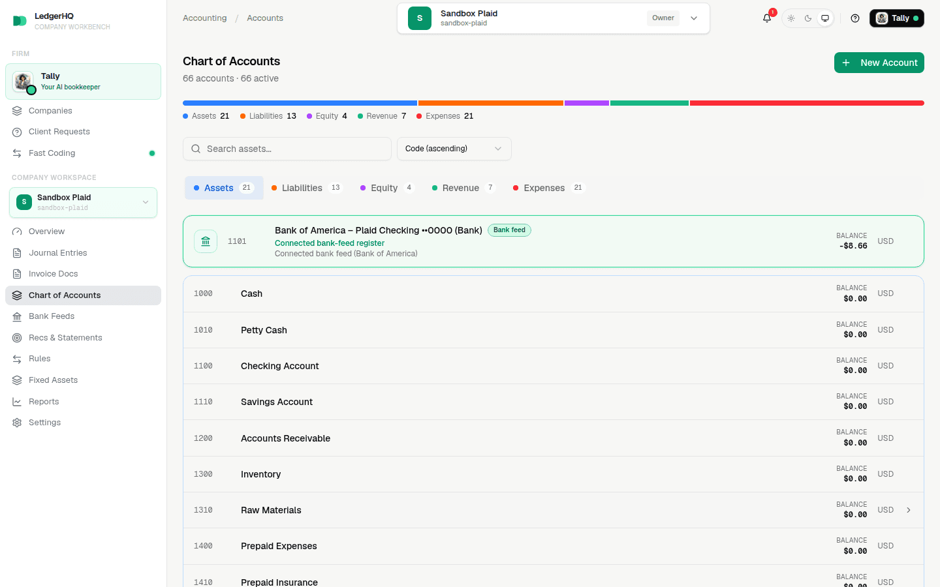Image resolution: width=940 pixels, height=587 pixels.
Task: Open the Tally assistant button in header
Action: (x=896, y=18)
